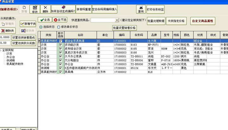The image size is (228, 130).
Task: Click the 批量处理数据 button
Action: pos(156,21)
